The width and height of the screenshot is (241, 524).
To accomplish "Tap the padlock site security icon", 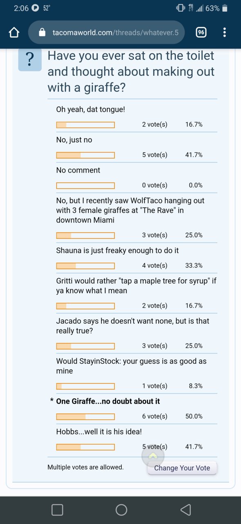I will [x=42, y=32].
